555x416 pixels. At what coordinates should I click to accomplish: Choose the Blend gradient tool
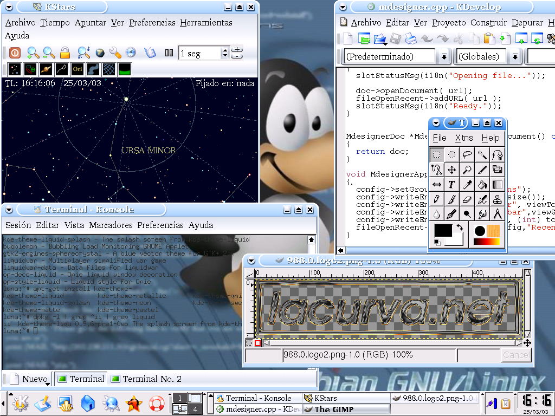point(498,184)
